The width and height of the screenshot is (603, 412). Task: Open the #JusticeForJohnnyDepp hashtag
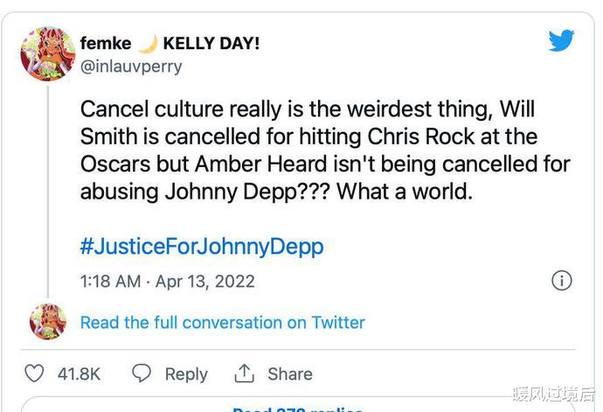tap(202, 246)
